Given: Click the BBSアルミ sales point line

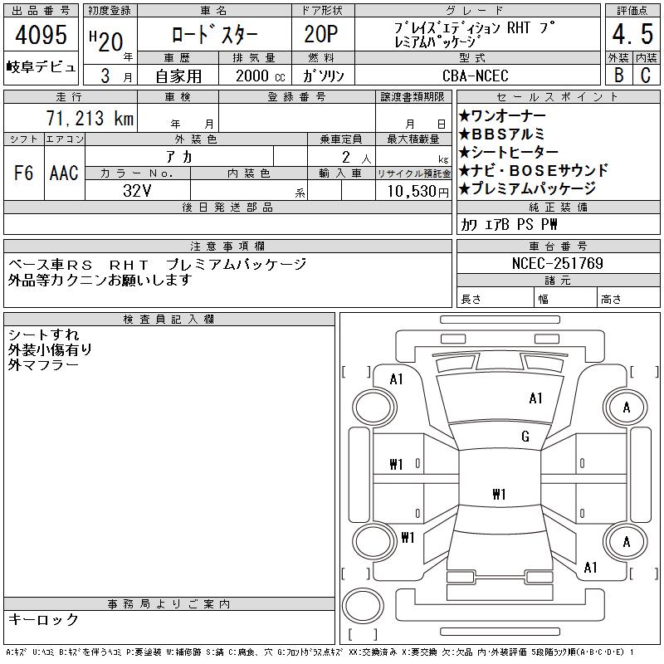Looking at the screenshot, I should point(502,134).
